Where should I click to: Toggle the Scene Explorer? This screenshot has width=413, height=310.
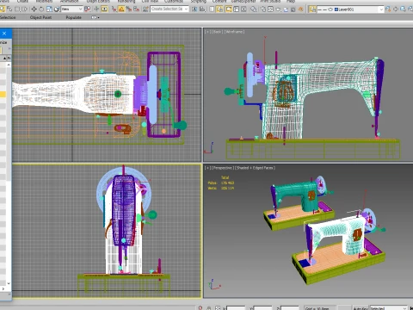pyautogui.click(x=212, y=9)
